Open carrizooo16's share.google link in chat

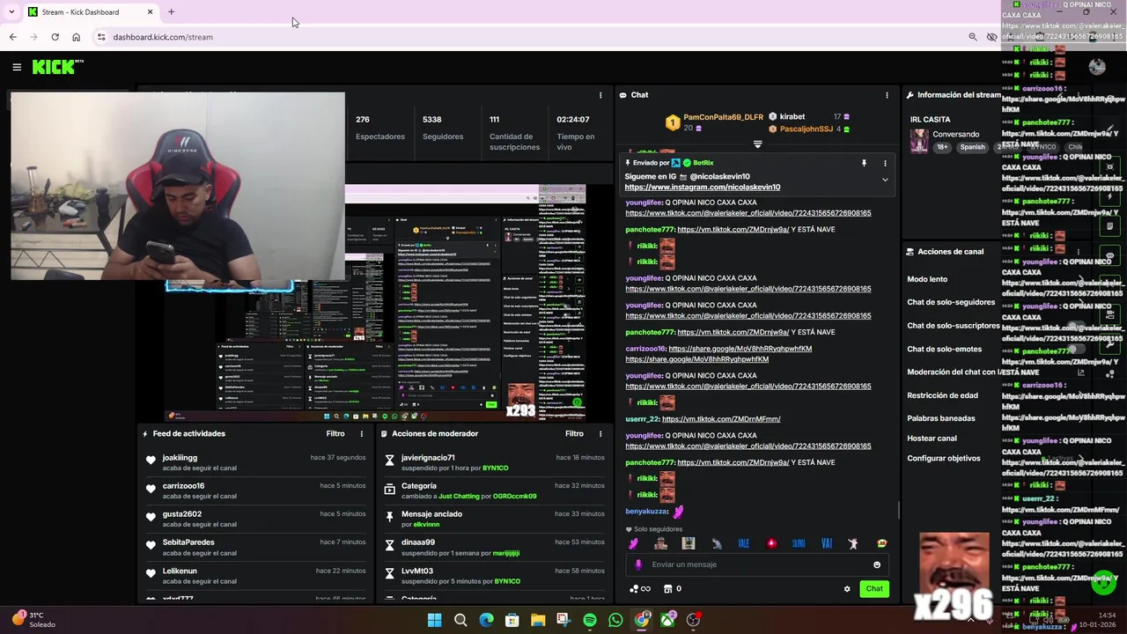[740, 349]
